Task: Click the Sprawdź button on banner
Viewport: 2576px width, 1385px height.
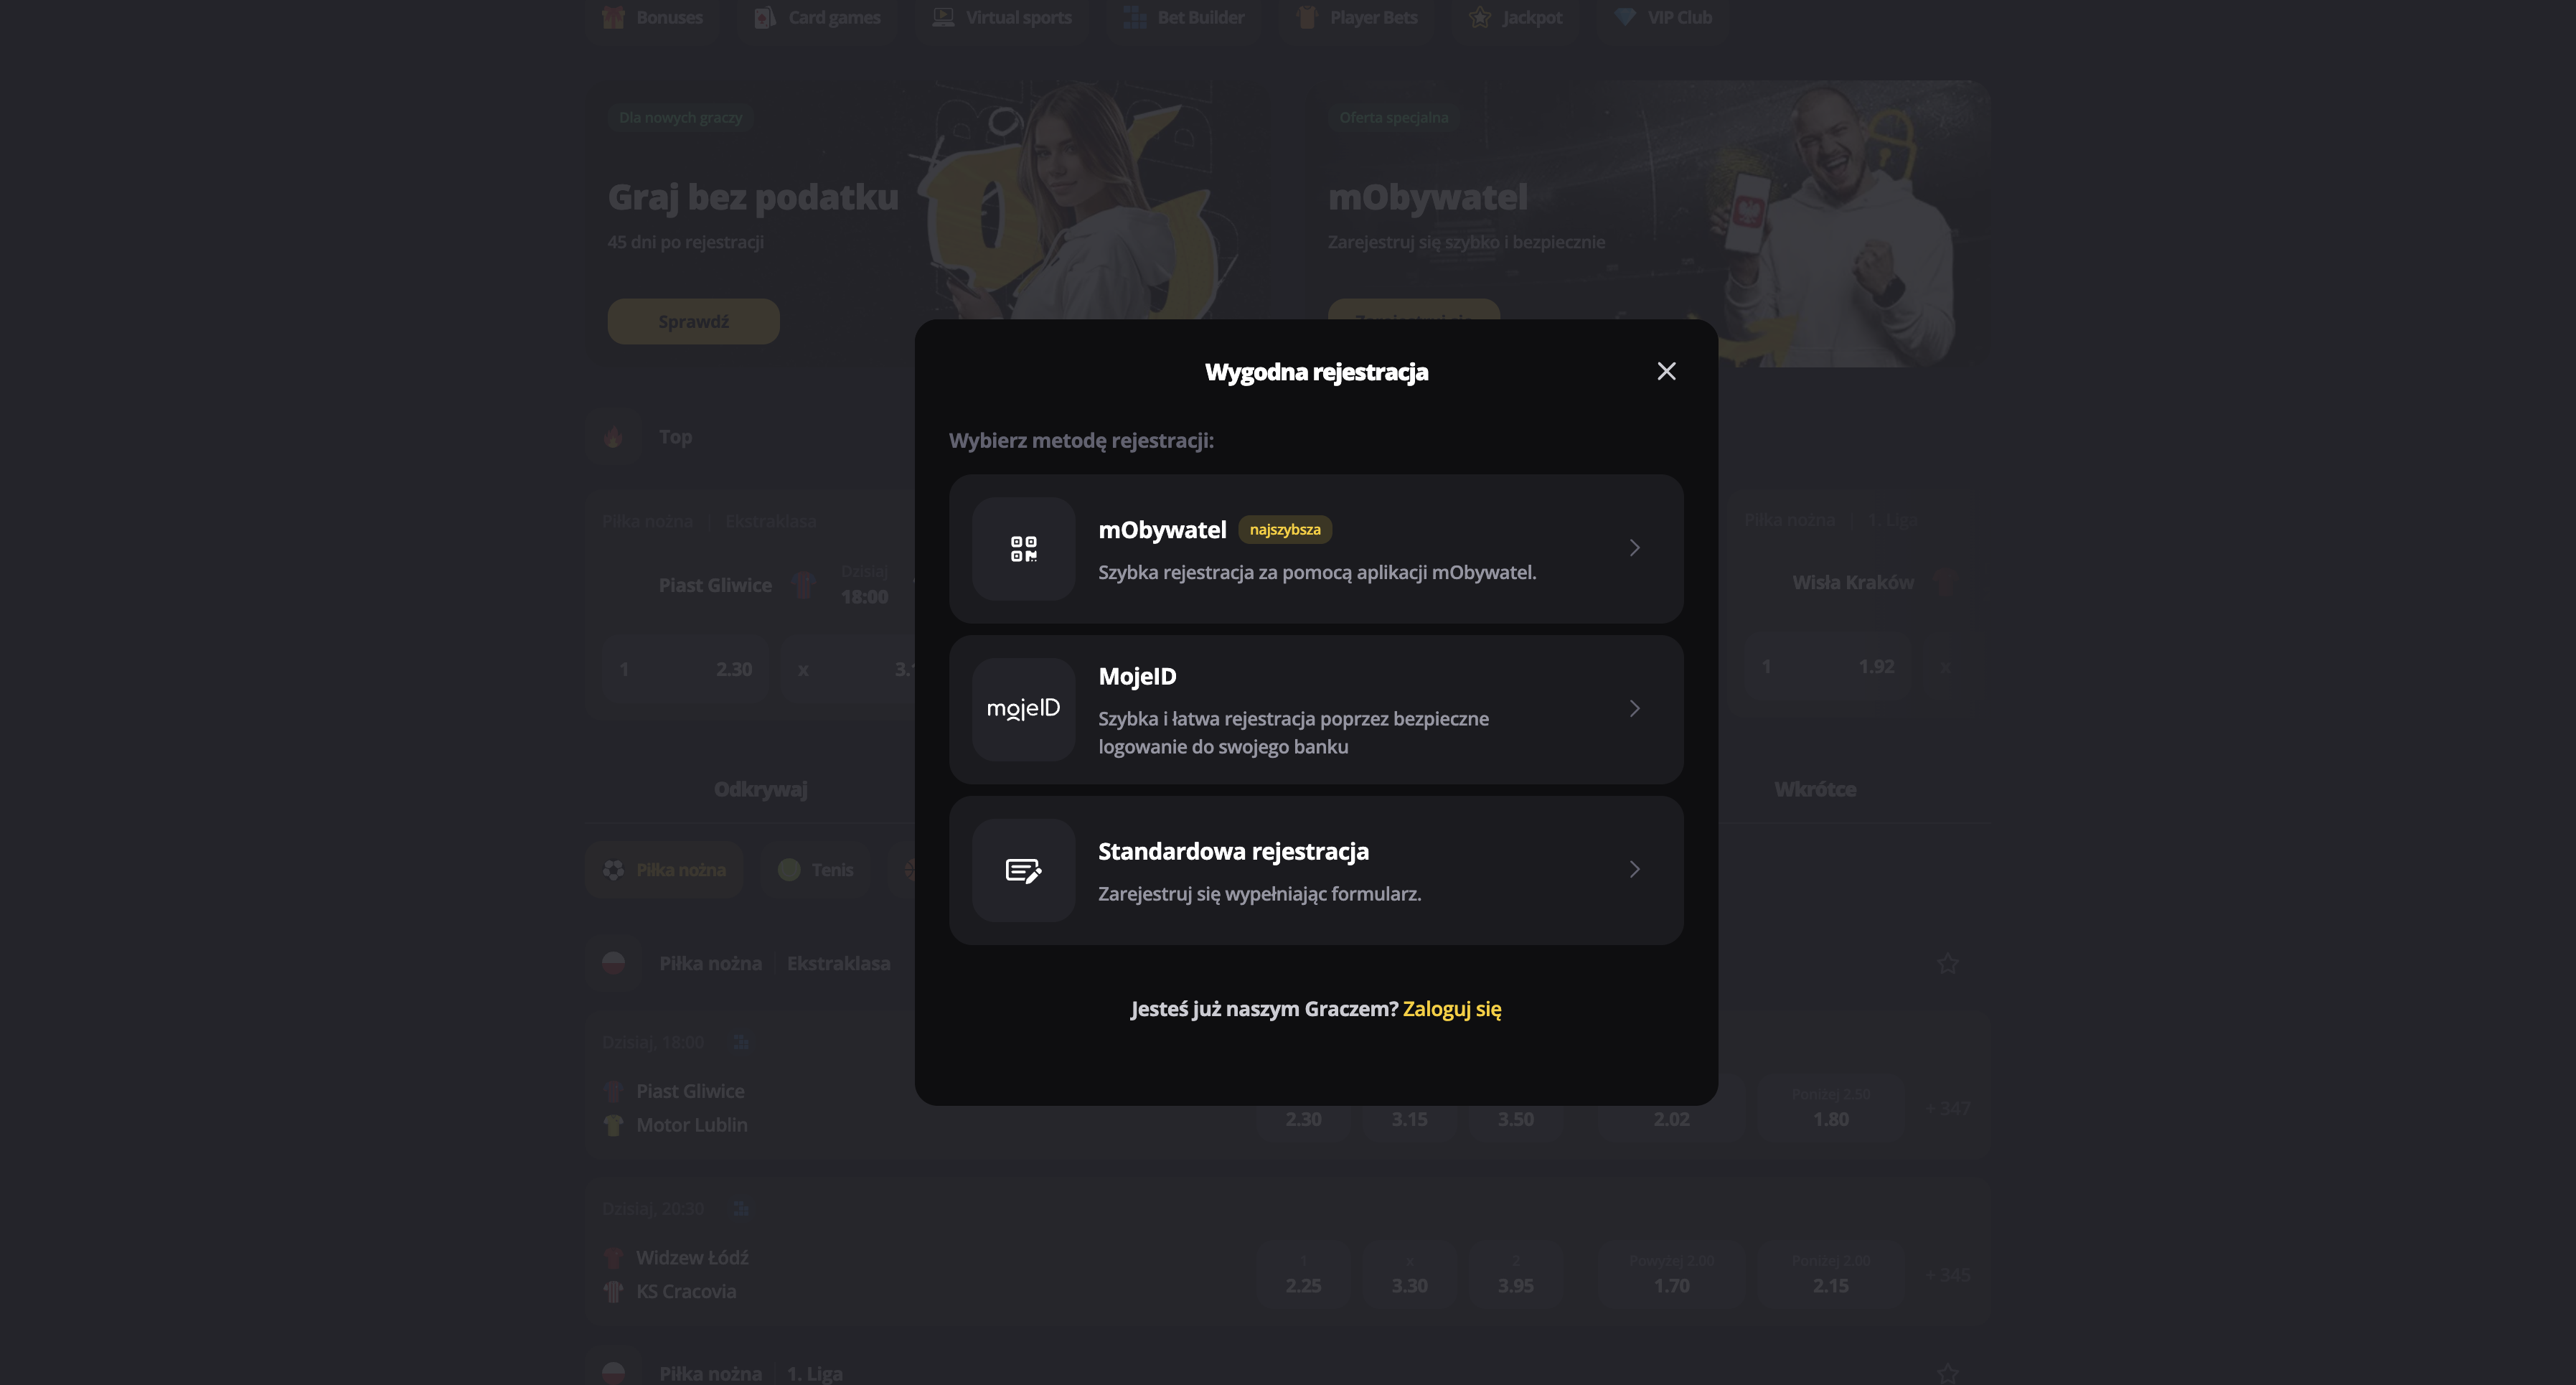Action: pyautogui.click(x=693, y=321)
